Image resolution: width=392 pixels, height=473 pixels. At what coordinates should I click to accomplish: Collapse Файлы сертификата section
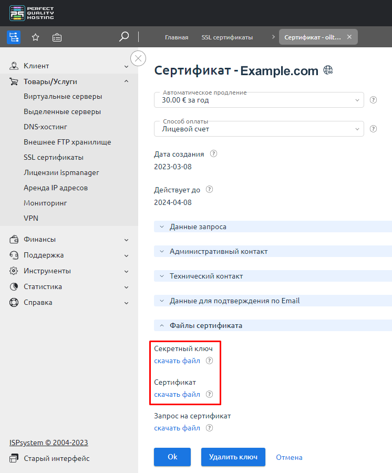coord(273,325)
